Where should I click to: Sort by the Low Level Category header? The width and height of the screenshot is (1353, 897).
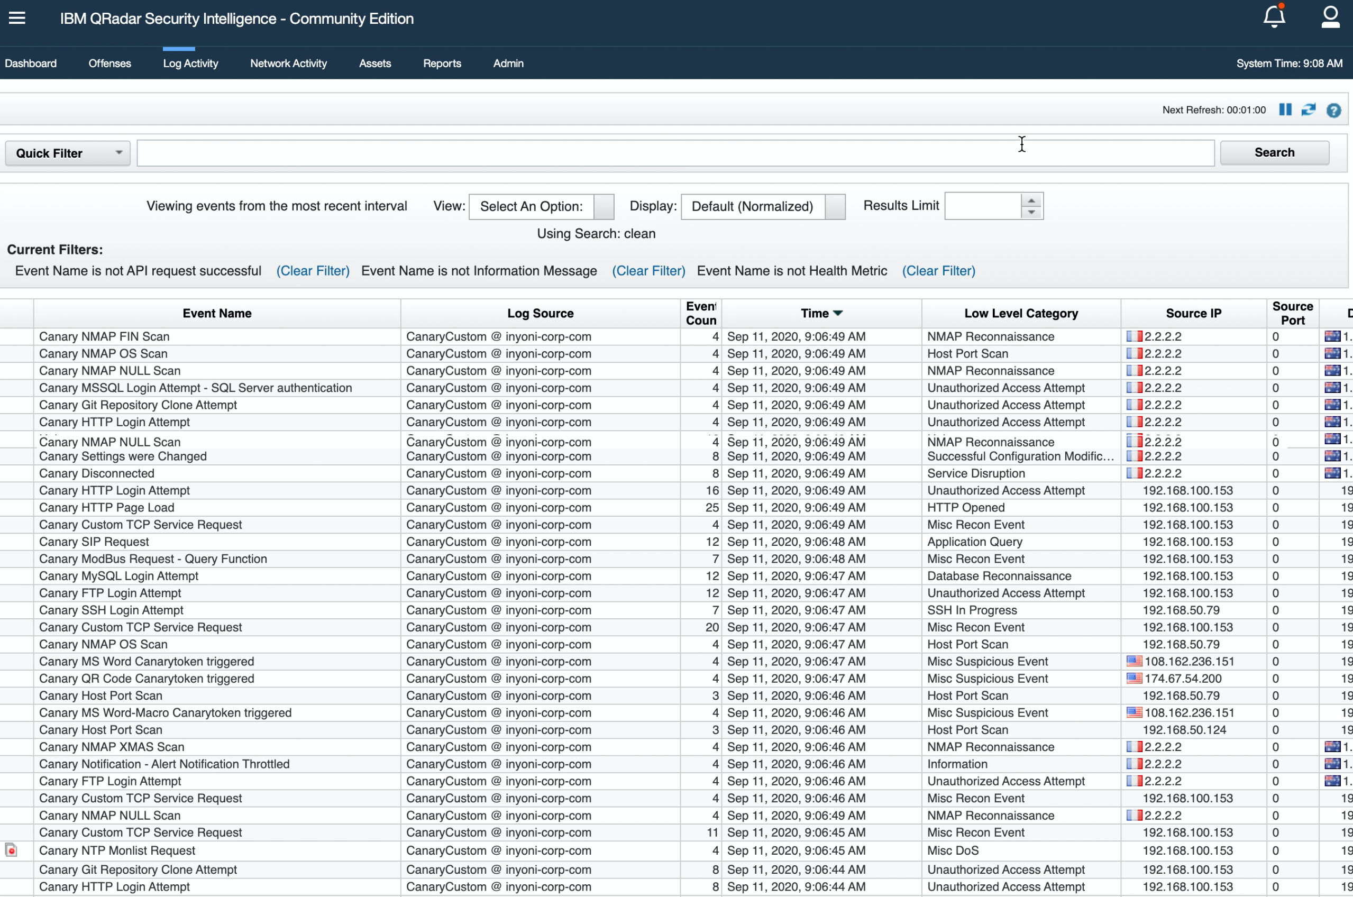pos(1021,314)
